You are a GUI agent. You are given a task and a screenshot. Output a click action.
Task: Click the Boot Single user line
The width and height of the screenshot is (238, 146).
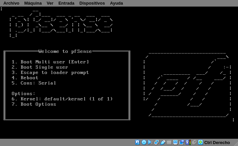tap(40, 67)
